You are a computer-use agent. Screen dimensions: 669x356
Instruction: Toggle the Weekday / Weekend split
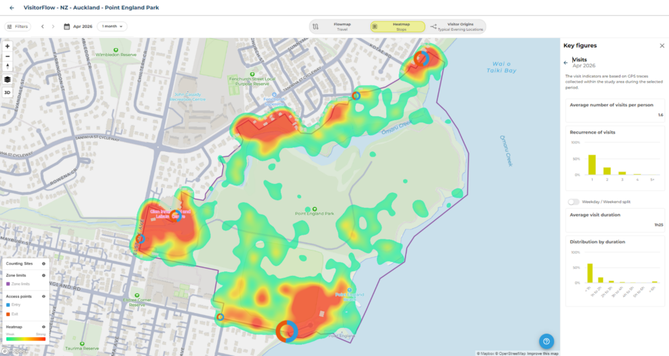point(574,202)
